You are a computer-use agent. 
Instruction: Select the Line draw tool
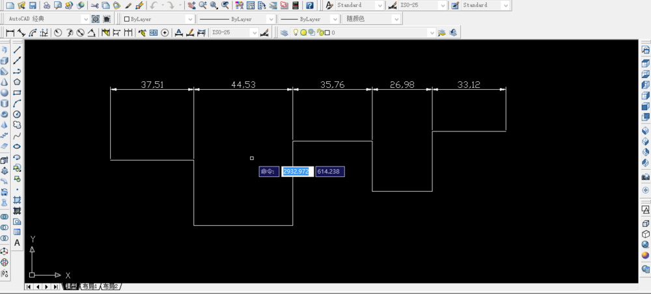(17, 50)
